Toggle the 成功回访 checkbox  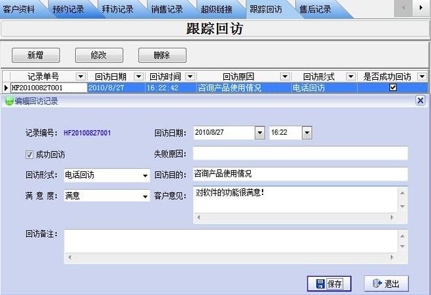click(29, 154)
